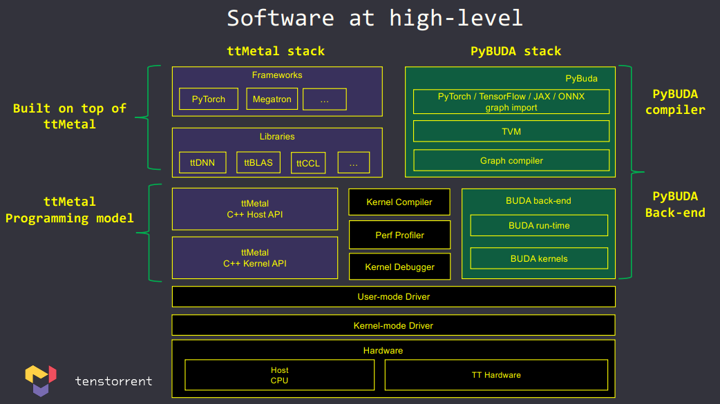
Task: Click the User-mode Driver bar
Action: point(394,296)
